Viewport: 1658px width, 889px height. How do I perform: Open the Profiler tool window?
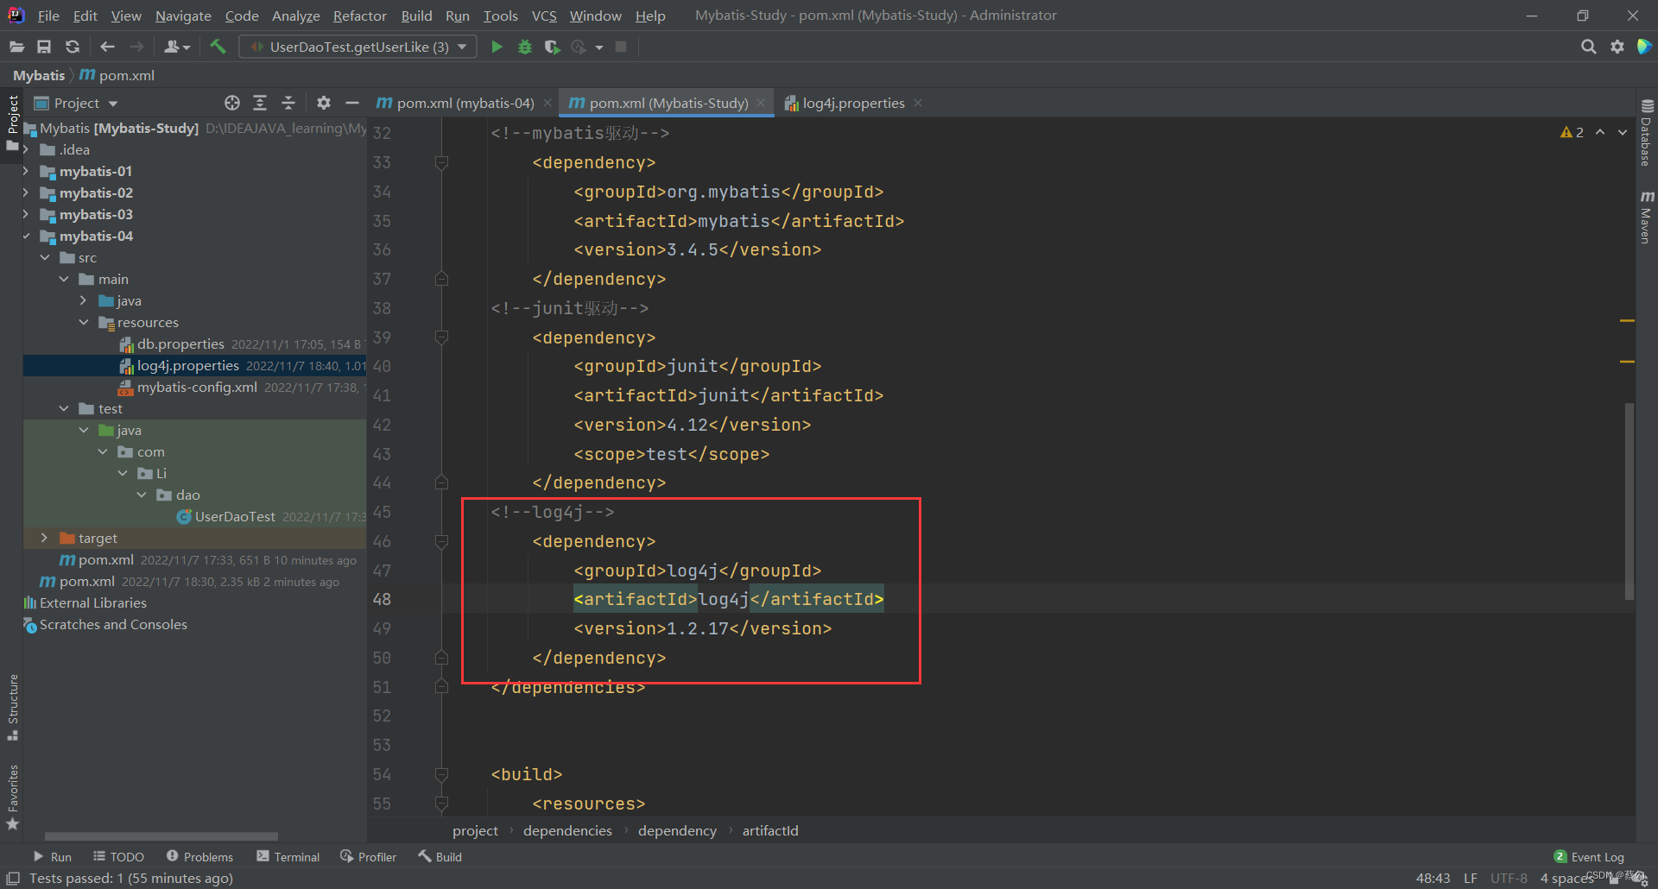click(368, 857)
